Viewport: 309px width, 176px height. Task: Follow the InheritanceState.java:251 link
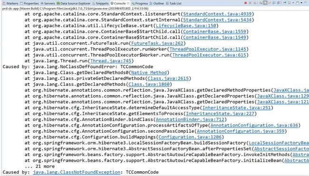[x=236, y=108]
